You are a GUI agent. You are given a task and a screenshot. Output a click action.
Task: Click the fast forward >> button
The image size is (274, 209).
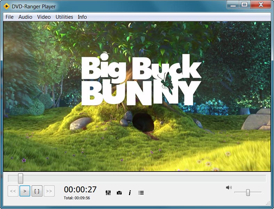(49, 191)
